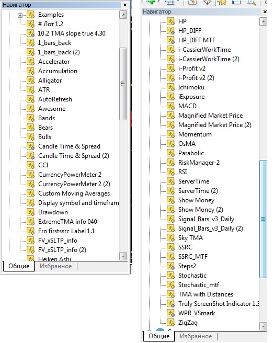Click the Alligator indicator icon

coord(31,81)
